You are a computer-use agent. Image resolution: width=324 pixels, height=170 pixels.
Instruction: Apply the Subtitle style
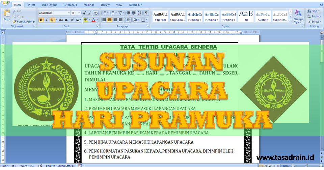(x=263, y=16)
